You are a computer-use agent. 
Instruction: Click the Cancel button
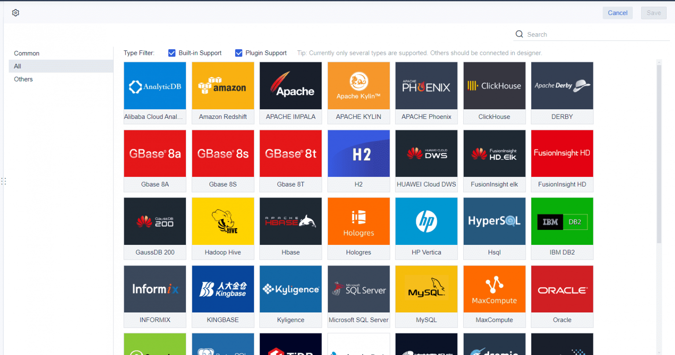coord(617,13)
